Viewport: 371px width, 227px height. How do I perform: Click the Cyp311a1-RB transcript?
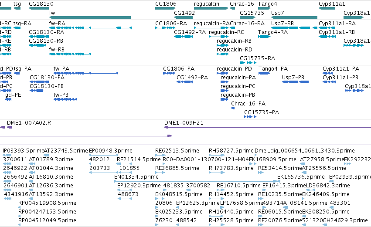click(327, 37)
